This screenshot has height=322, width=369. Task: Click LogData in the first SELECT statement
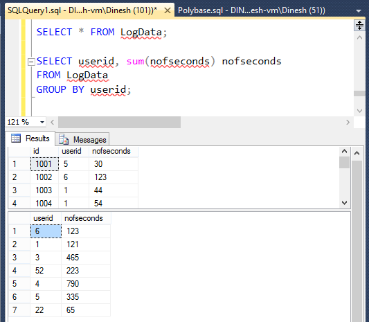pos(141,33)
